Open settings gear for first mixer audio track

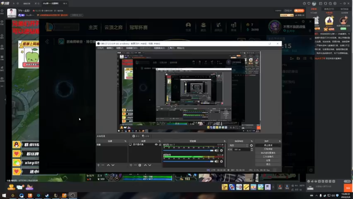point(222,150)
